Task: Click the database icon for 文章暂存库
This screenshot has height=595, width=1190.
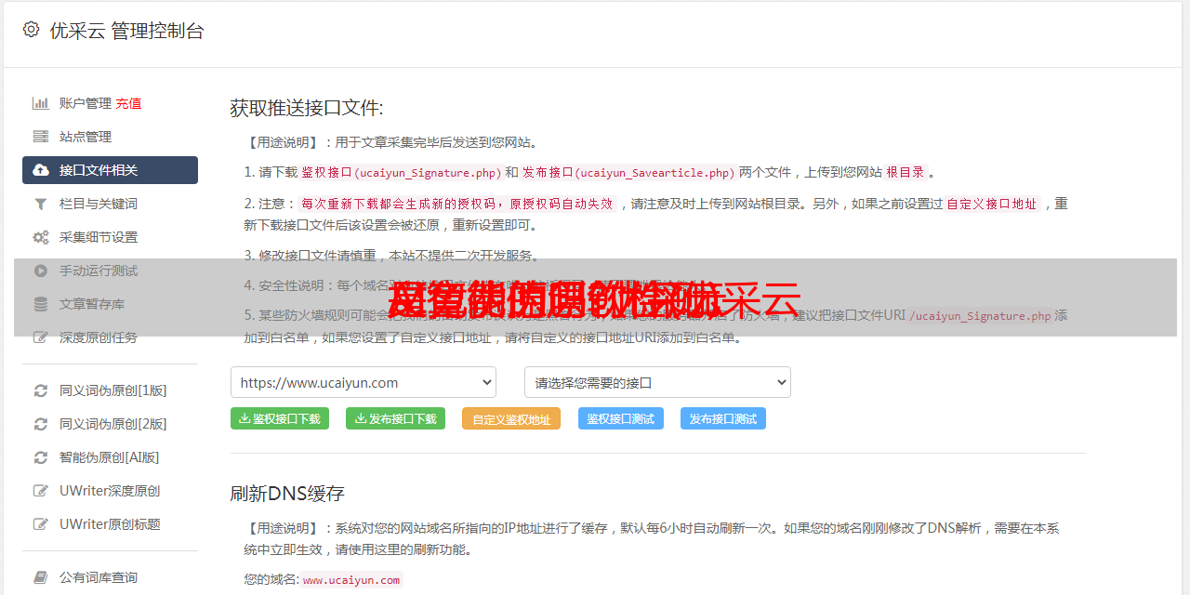Action: click(x=41, y=304)
